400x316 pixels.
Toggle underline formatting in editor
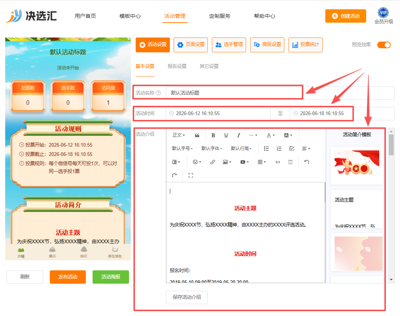tap(226, 135)
